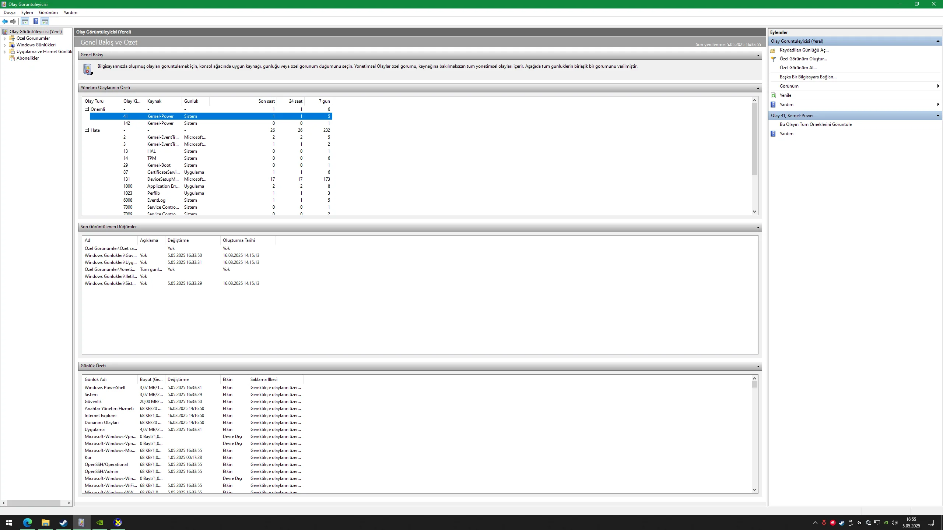Click the Yenile refresh icon

coord(773,95)
